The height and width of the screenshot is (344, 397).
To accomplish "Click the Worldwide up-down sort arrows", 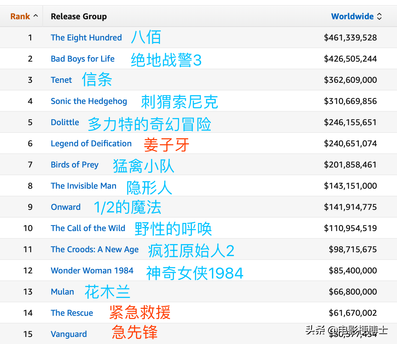I will coord(379,16).
